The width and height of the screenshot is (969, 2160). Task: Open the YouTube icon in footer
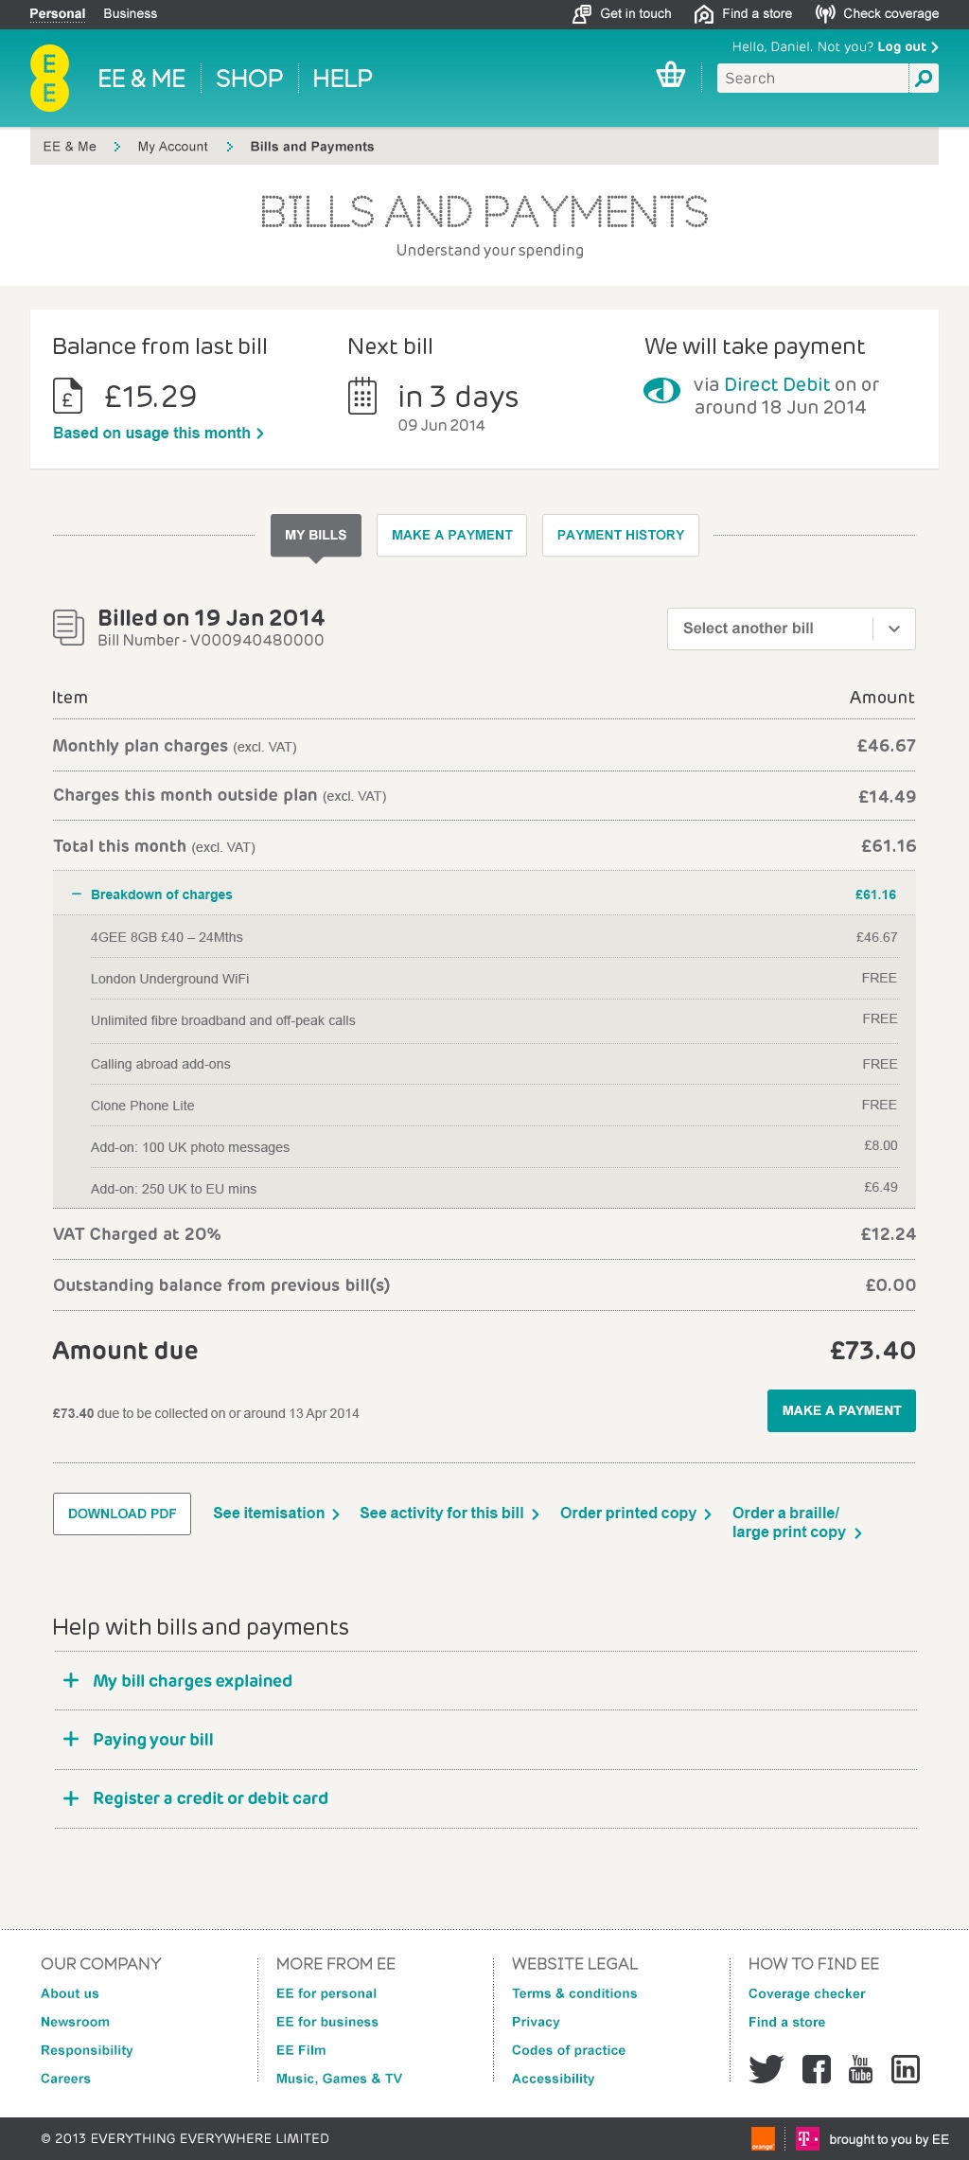tap(860, 2069)
